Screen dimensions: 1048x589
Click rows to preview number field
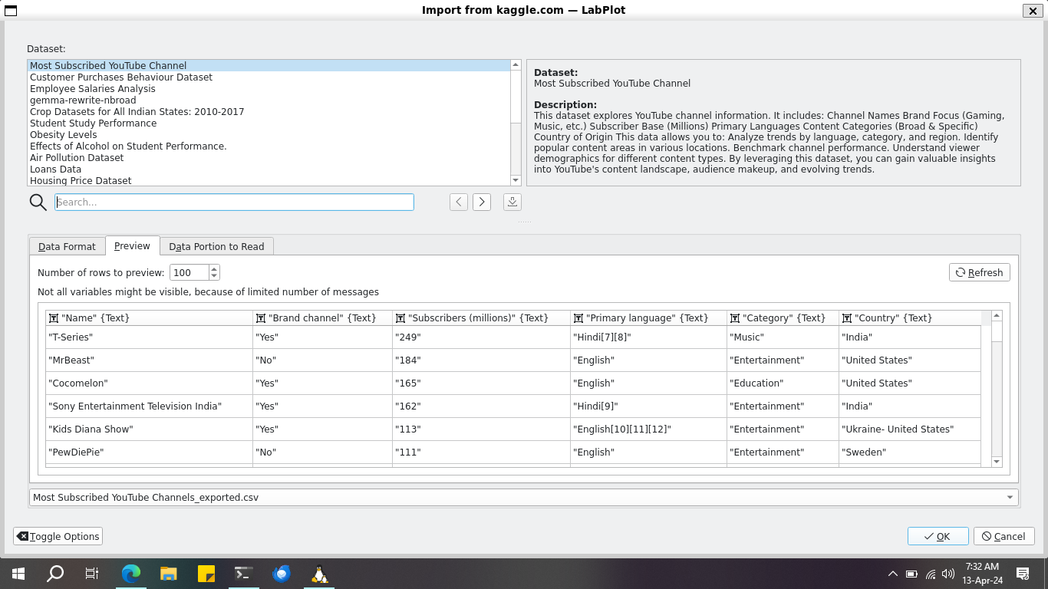[x=189, y=272]
